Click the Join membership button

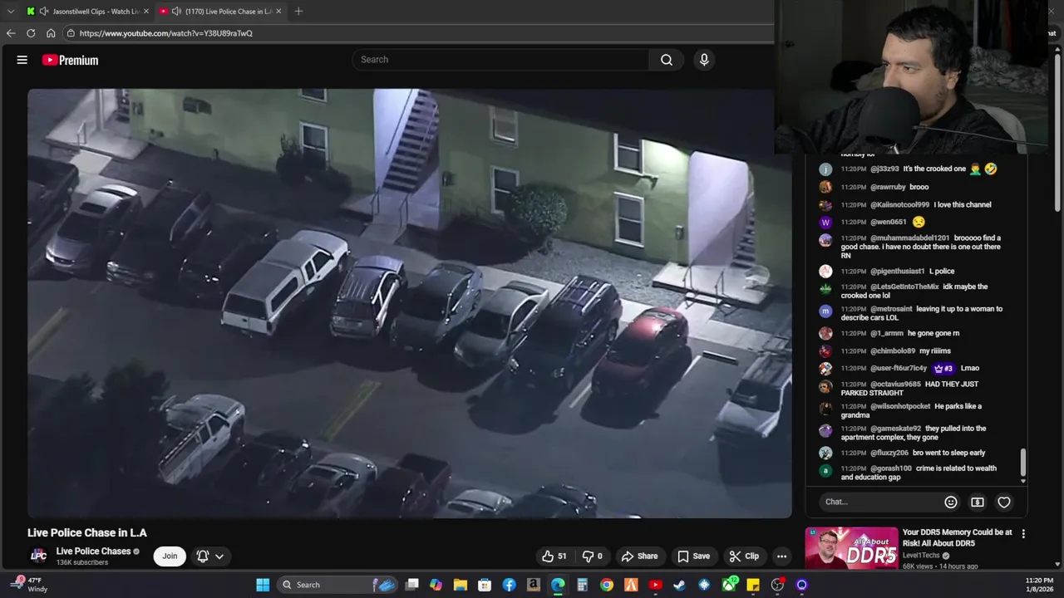point(170,556)
